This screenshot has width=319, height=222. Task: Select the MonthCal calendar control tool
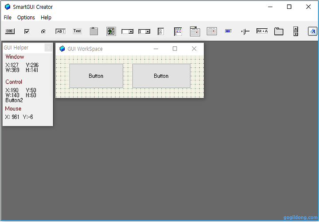212,31
